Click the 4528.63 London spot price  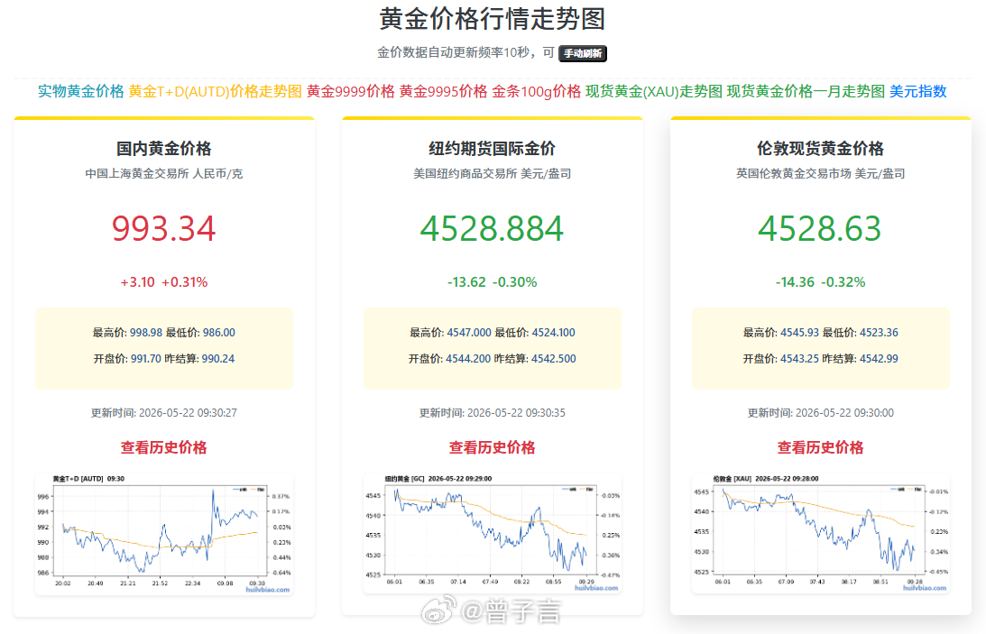(x=820, y=228)
